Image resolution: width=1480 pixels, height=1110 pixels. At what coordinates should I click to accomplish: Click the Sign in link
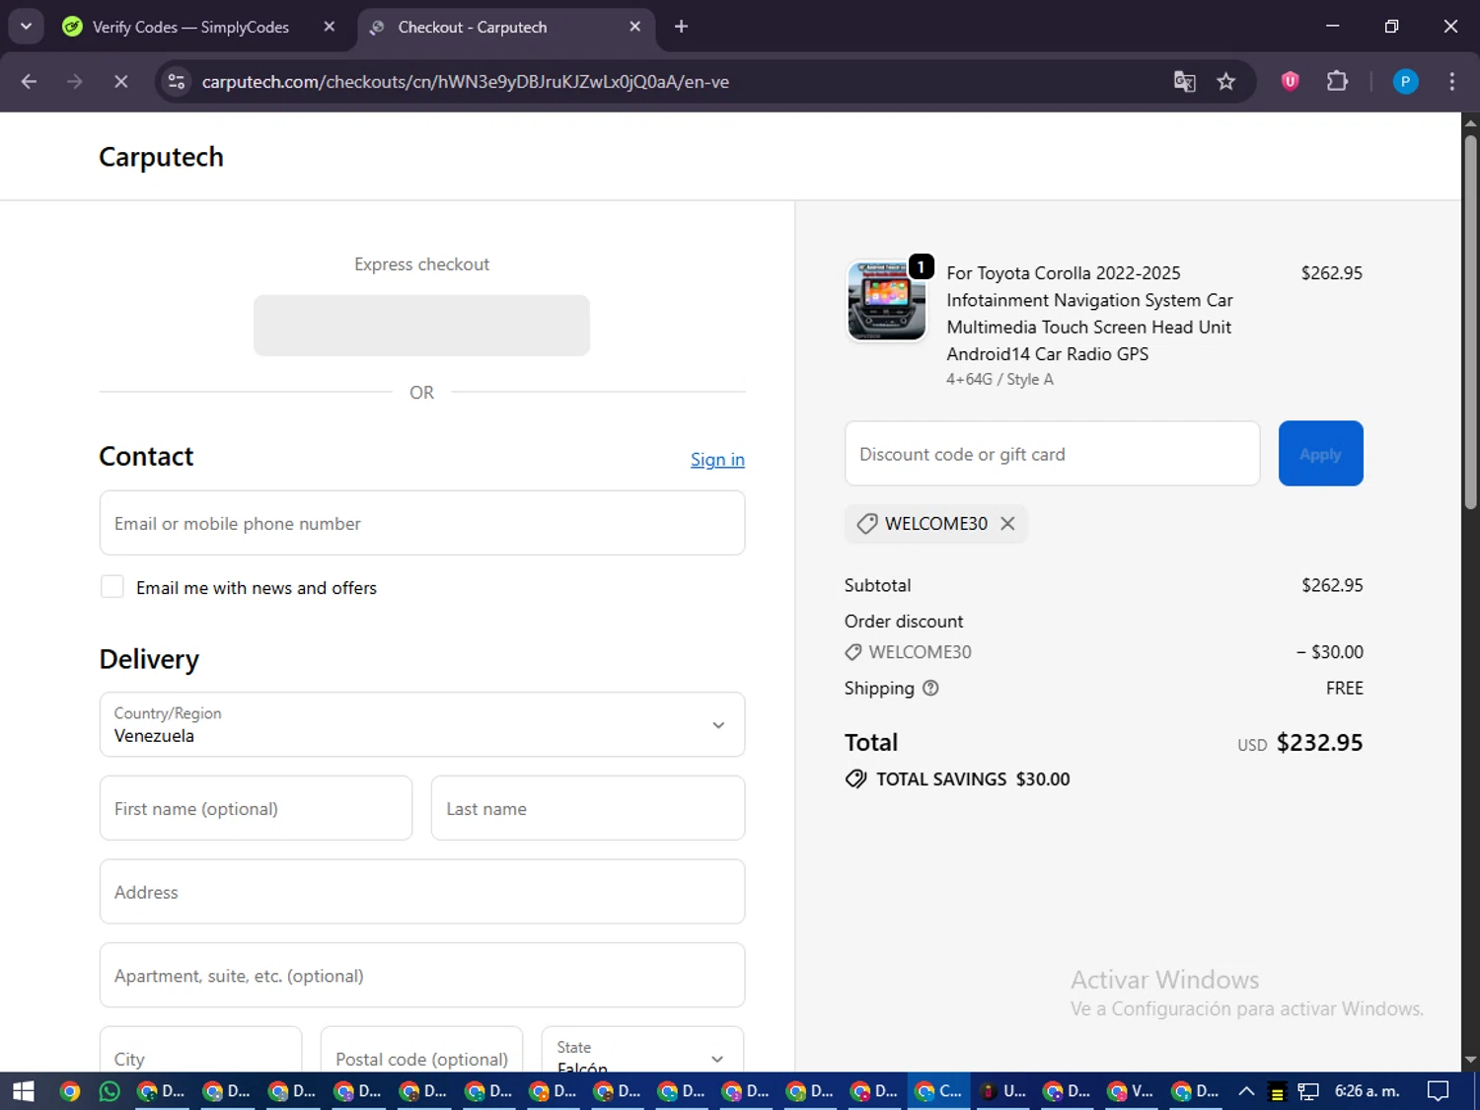tap(717, 460)
